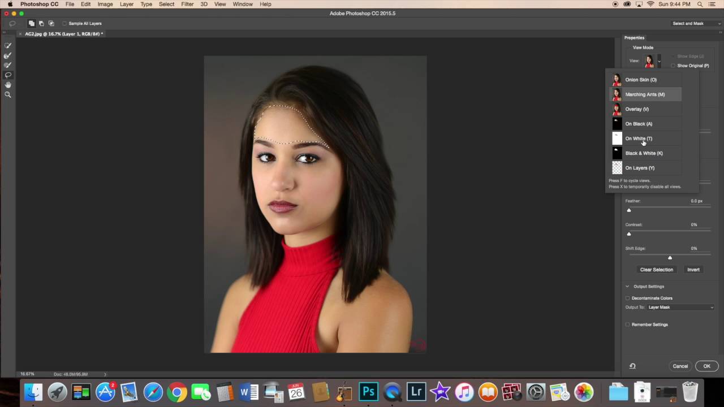
Task: Collapse the Output Settings section
Action: pos(627,287)
